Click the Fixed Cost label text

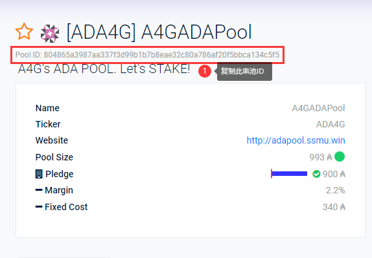click(66, 207)
